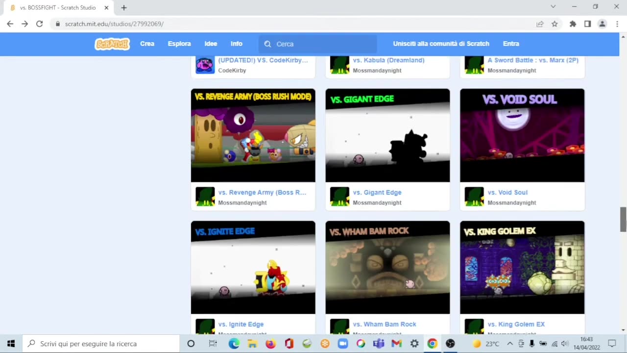
Task: Click the Windows taskbar search box
Action: [101, 343]
